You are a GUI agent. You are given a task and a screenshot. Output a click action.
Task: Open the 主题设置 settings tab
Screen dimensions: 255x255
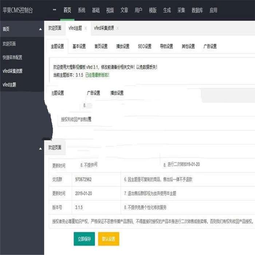(x=58, y=46)
